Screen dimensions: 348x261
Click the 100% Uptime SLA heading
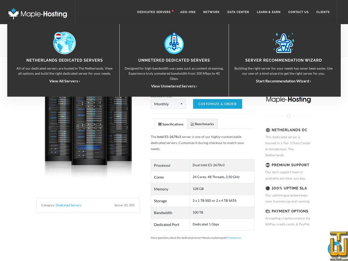289,188
